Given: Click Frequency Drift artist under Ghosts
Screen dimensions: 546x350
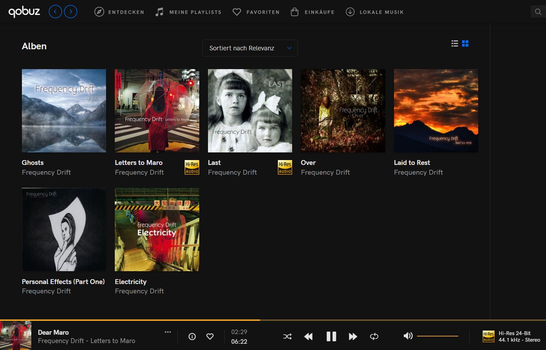Looking at the screenshot, I should click(46, 172).
